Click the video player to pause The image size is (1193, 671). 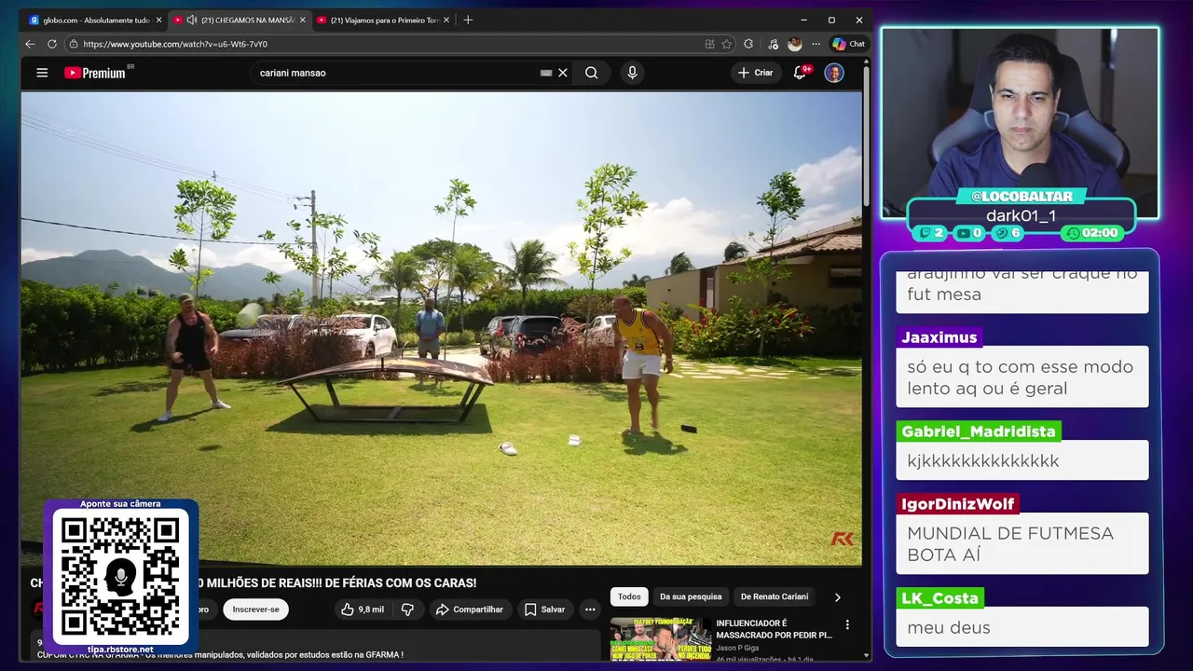(442, 328)
